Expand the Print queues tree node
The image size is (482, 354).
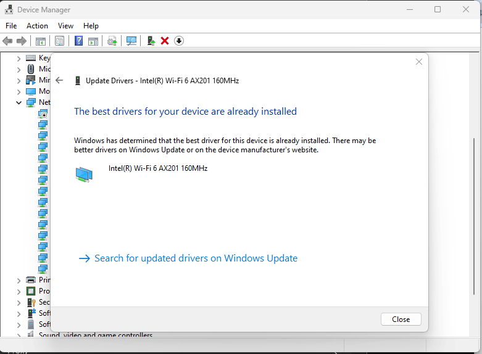point(19,281)
